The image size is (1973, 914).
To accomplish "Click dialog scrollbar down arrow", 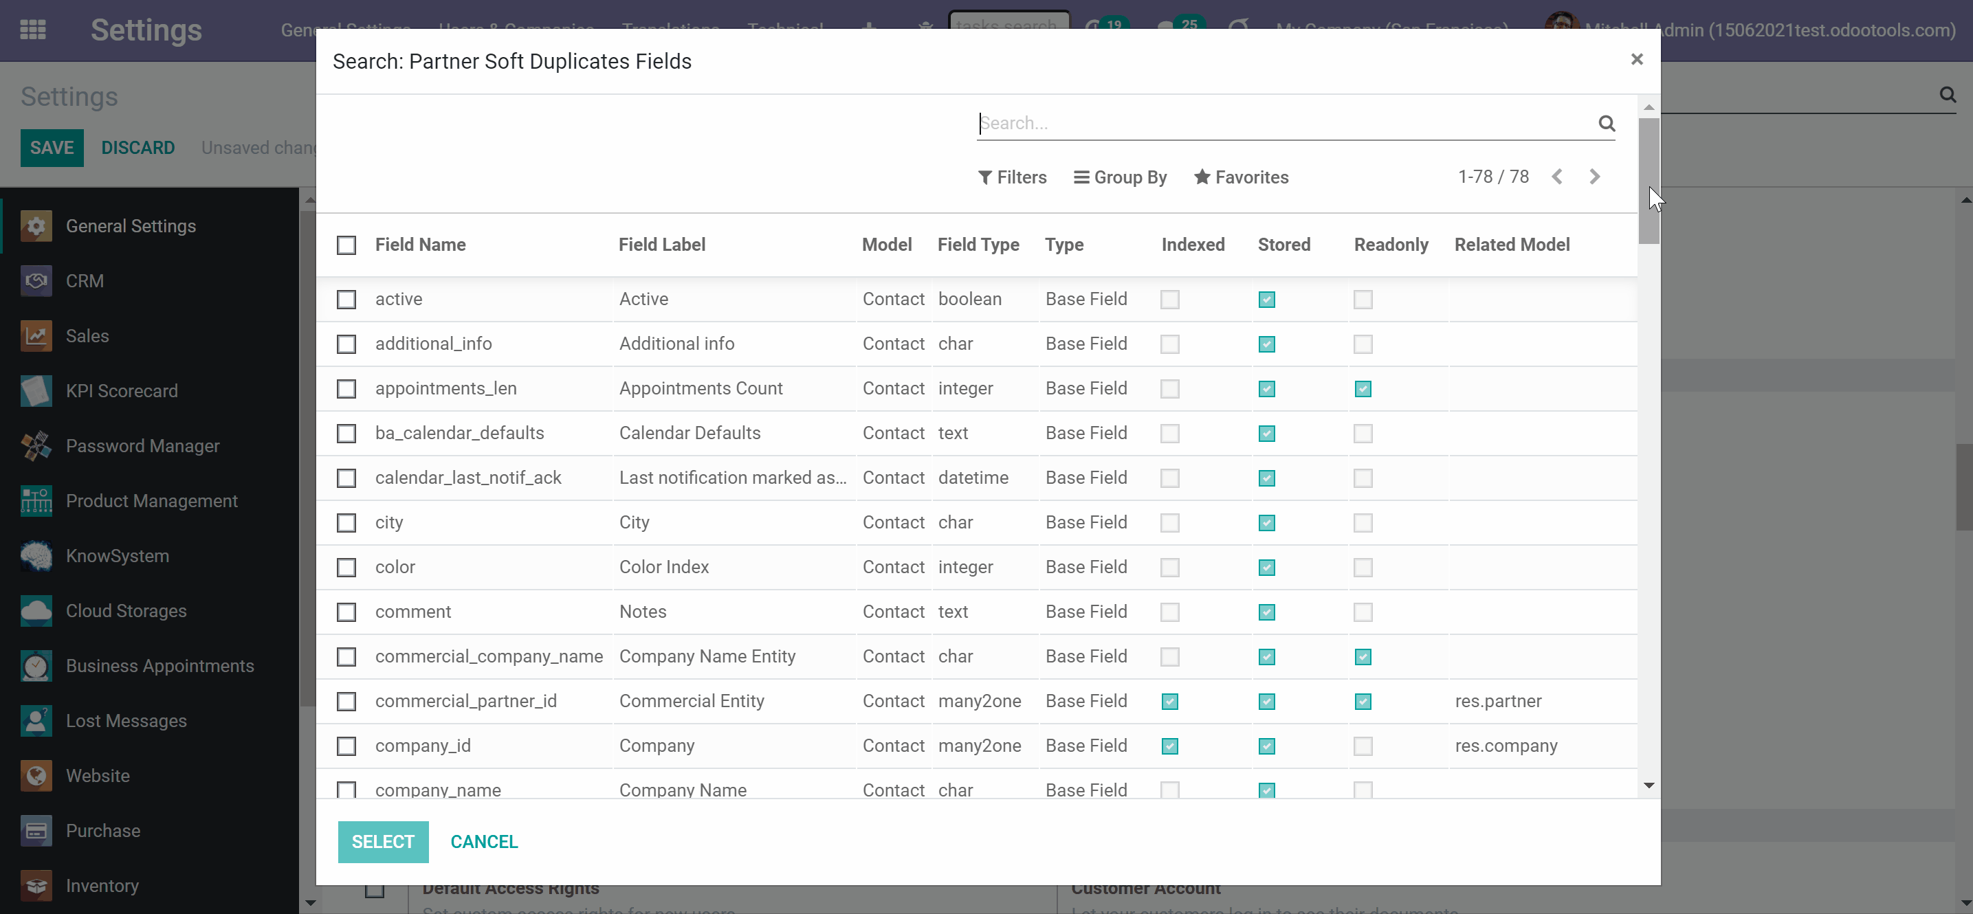I will tap(1649, 786).
